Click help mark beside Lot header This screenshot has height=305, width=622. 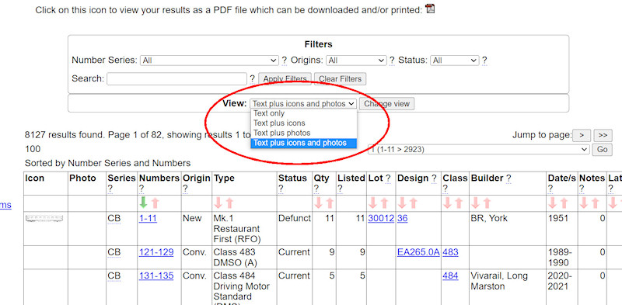[388, 178]
